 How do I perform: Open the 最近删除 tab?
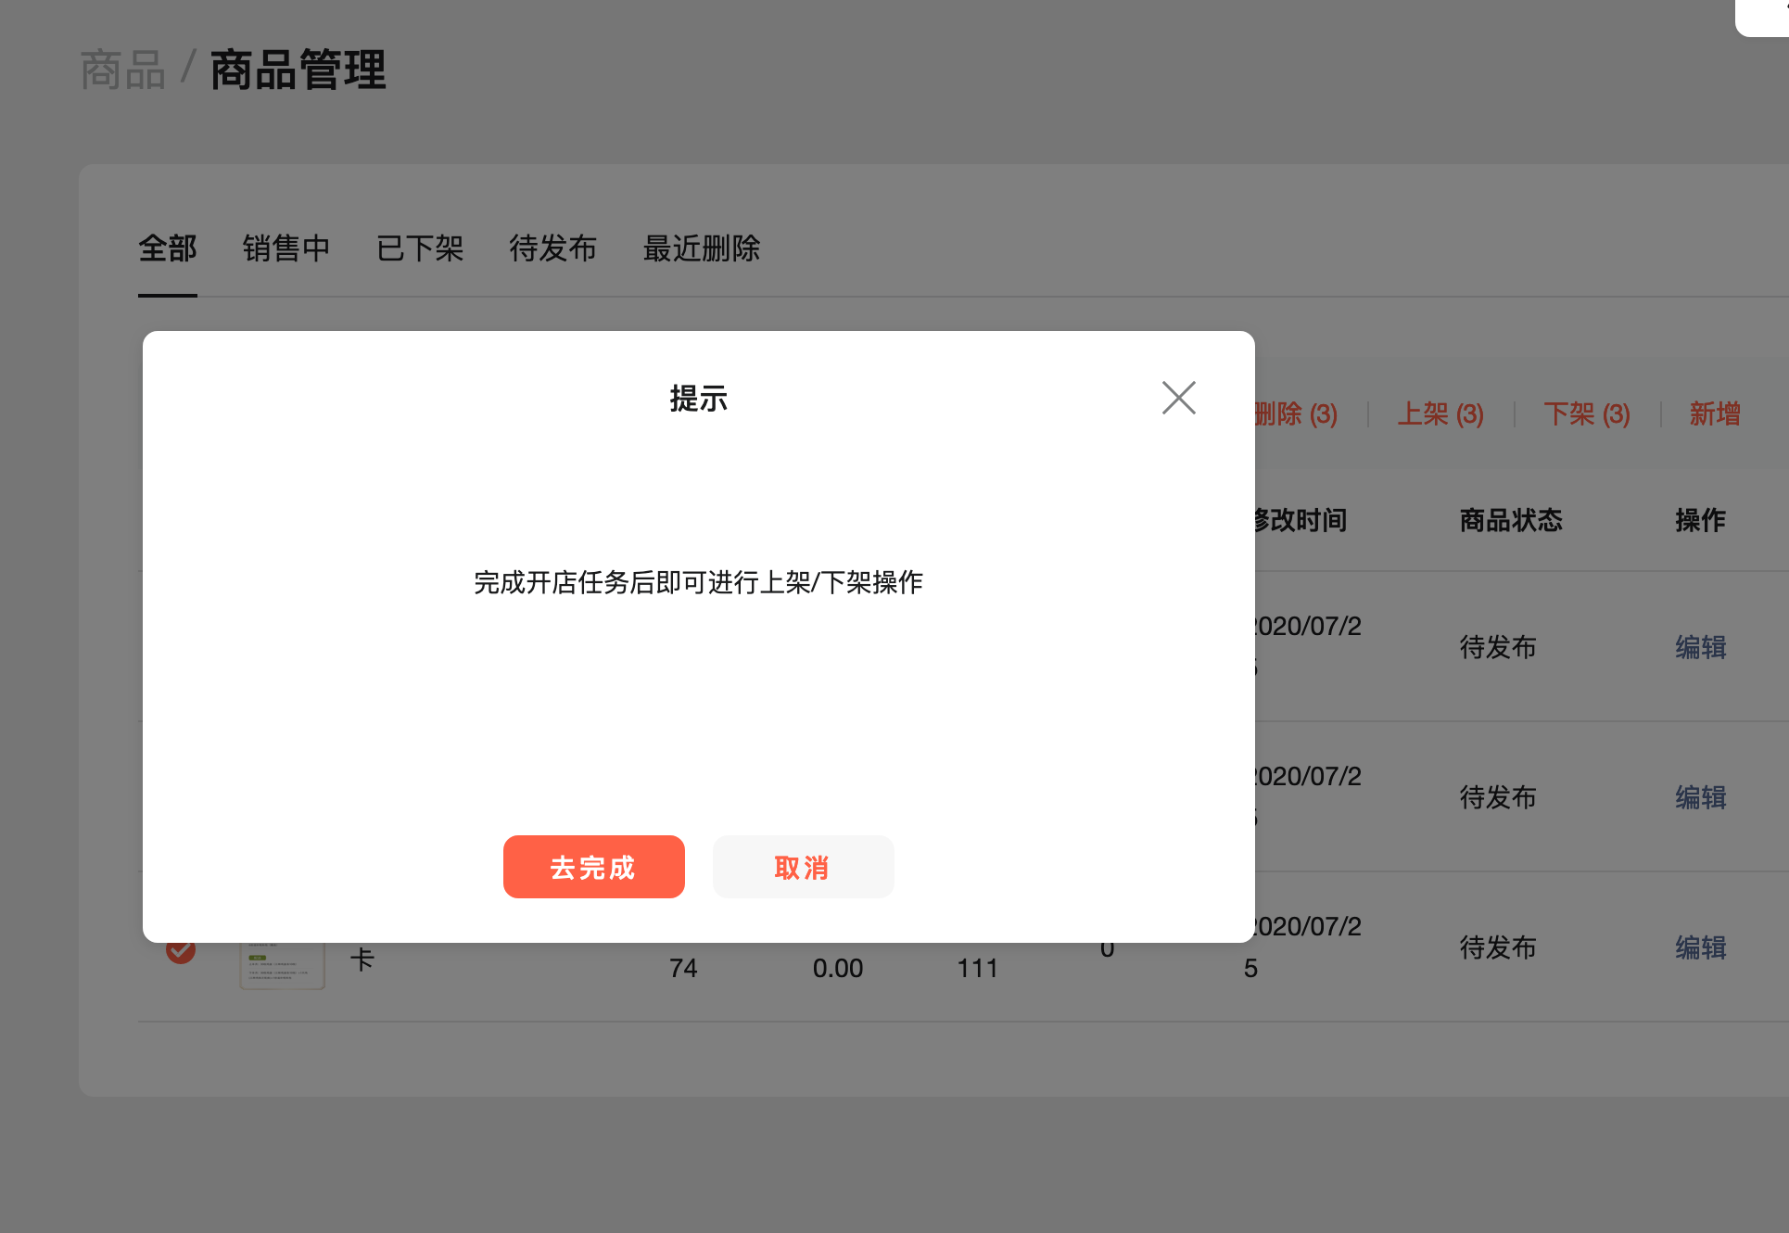[702, 248]
